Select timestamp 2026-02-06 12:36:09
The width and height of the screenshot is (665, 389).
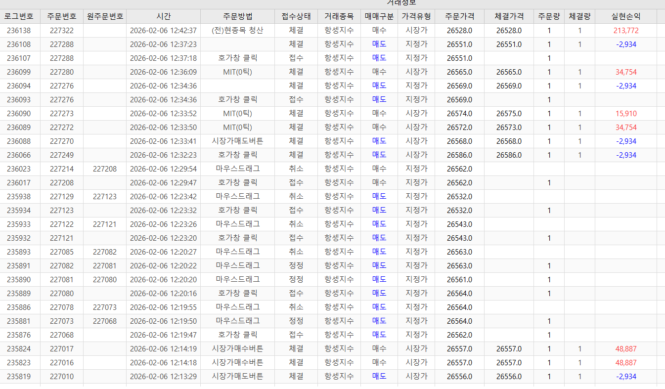[x=163, y=72]
